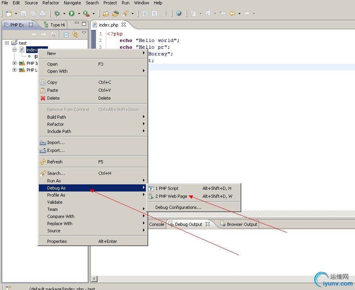
Task: Switch to the Type Hierarchy tab
Action: [55, 25]
